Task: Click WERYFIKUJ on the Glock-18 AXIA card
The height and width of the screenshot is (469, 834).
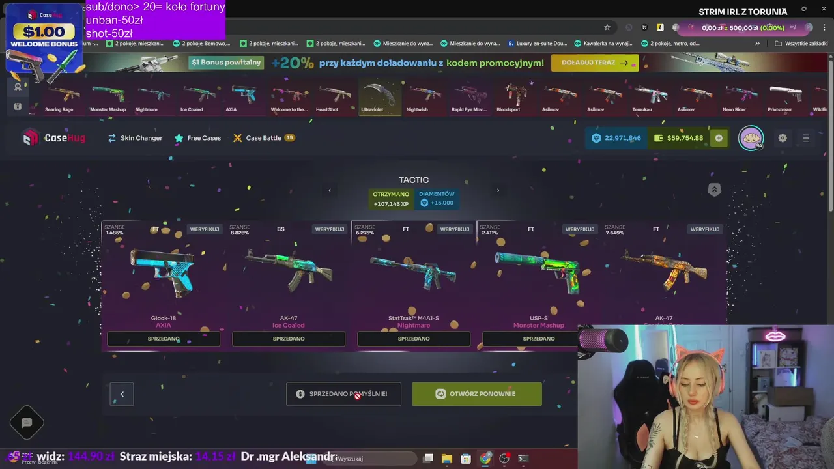Action: tap(205, 229)
